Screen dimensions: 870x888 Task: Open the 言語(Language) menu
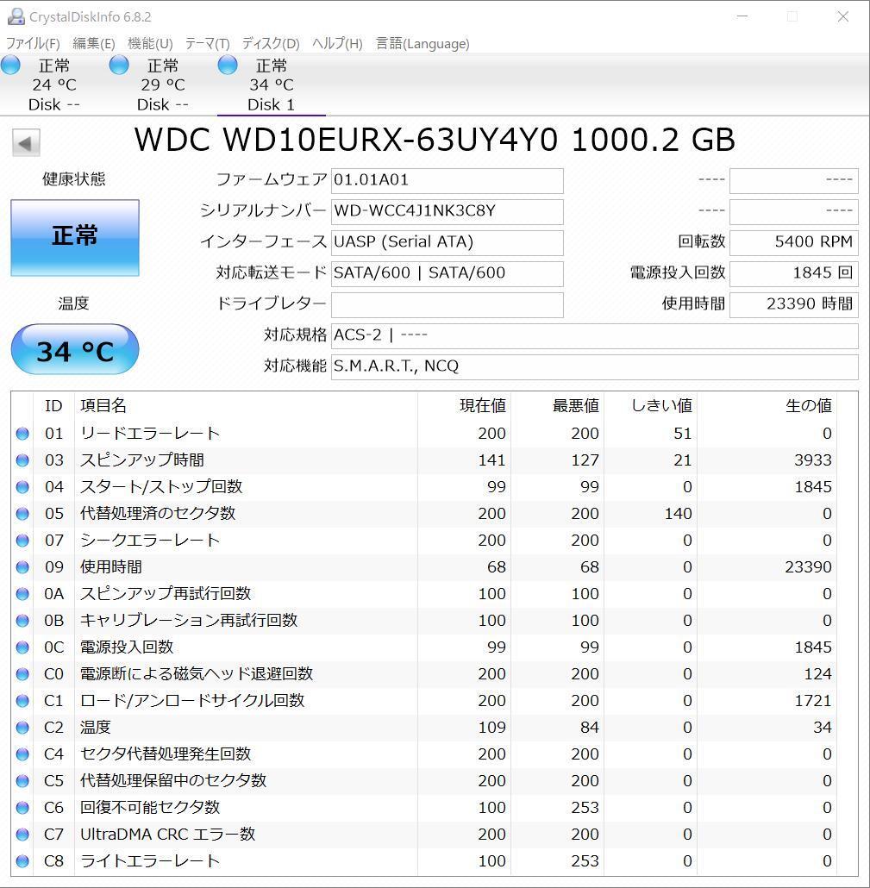tap(422, 44)
